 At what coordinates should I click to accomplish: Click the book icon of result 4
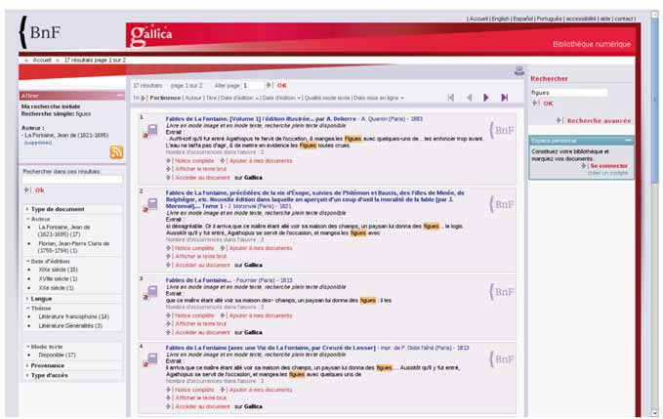tap(151, 359)
